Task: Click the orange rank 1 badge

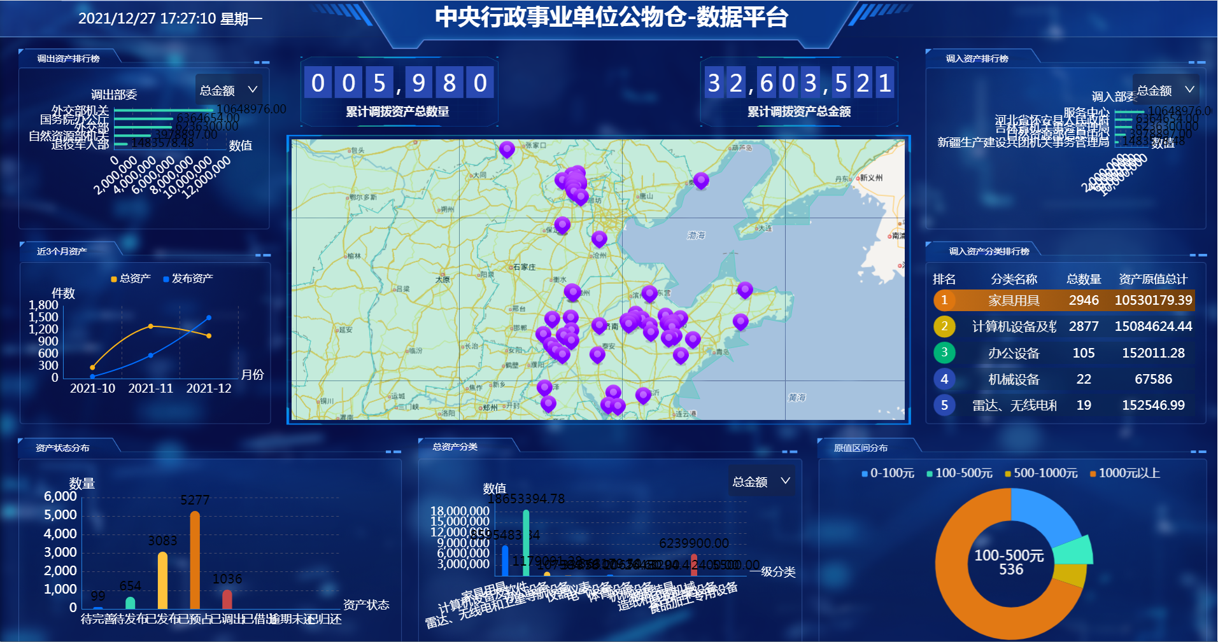Action: pyautogui.click(x=944, y=300)
